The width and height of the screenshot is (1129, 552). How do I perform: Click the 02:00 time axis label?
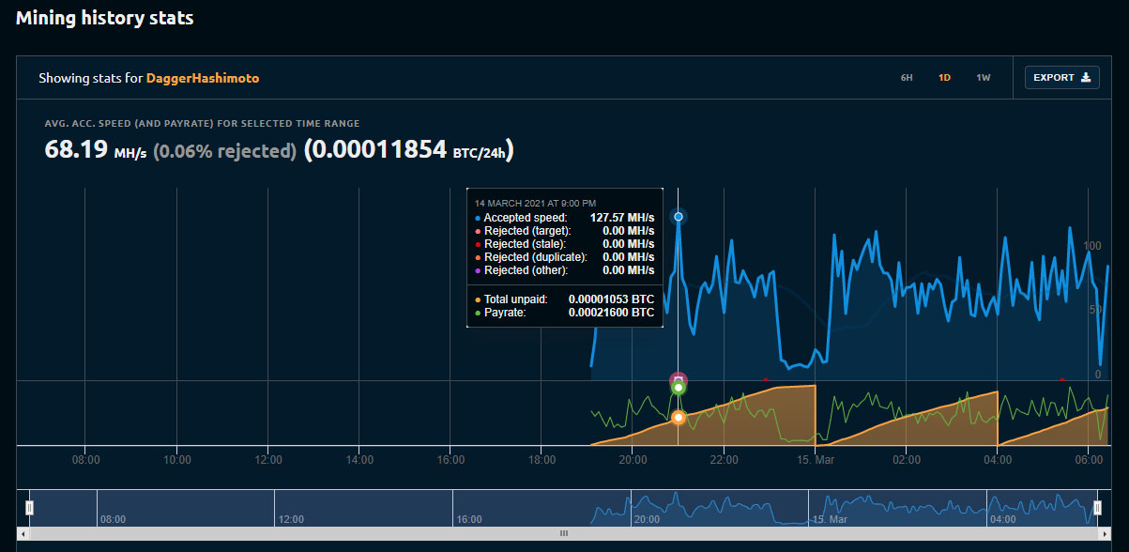click(906, 460)
